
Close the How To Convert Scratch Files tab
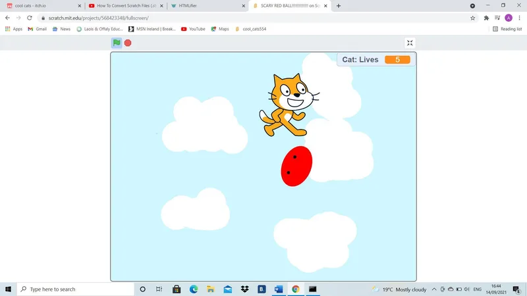coord(161,6)
